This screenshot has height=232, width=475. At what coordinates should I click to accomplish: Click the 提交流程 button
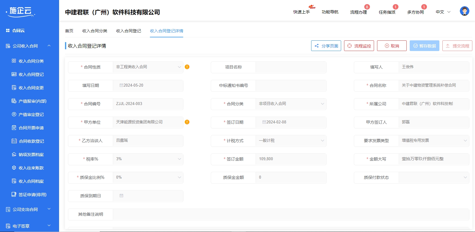pos(457,46)
